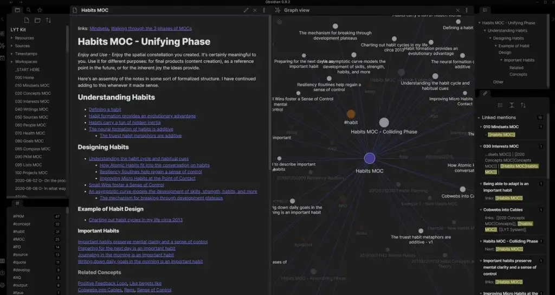555x295 pixels.
Task: Open Small Wins foster a Sense of Control
Action: pyautogui.click(x=126, y=185)
